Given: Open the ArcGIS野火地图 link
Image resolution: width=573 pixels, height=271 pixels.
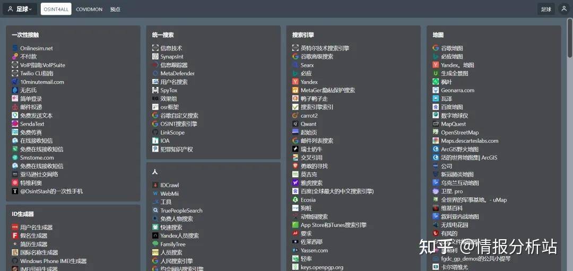Looking at the screenshot, I should 459,149.
